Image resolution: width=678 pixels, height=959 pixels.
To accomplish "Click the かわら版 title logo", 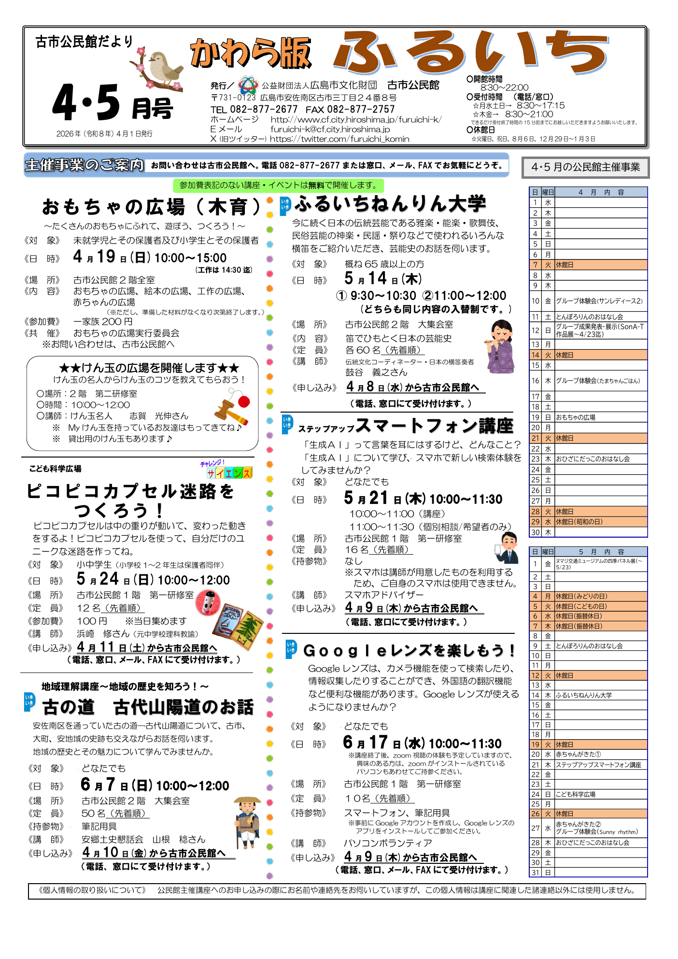I will point(250,53).
